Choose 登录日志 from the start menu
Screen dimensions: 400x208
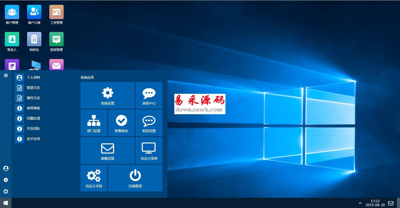[33, 88]
